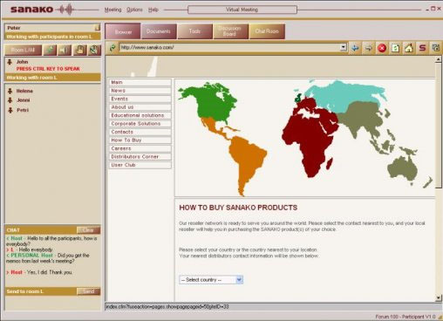Screen dimensions: 443x321
Task: Open the Meeting menu
Action: (112, 10)
